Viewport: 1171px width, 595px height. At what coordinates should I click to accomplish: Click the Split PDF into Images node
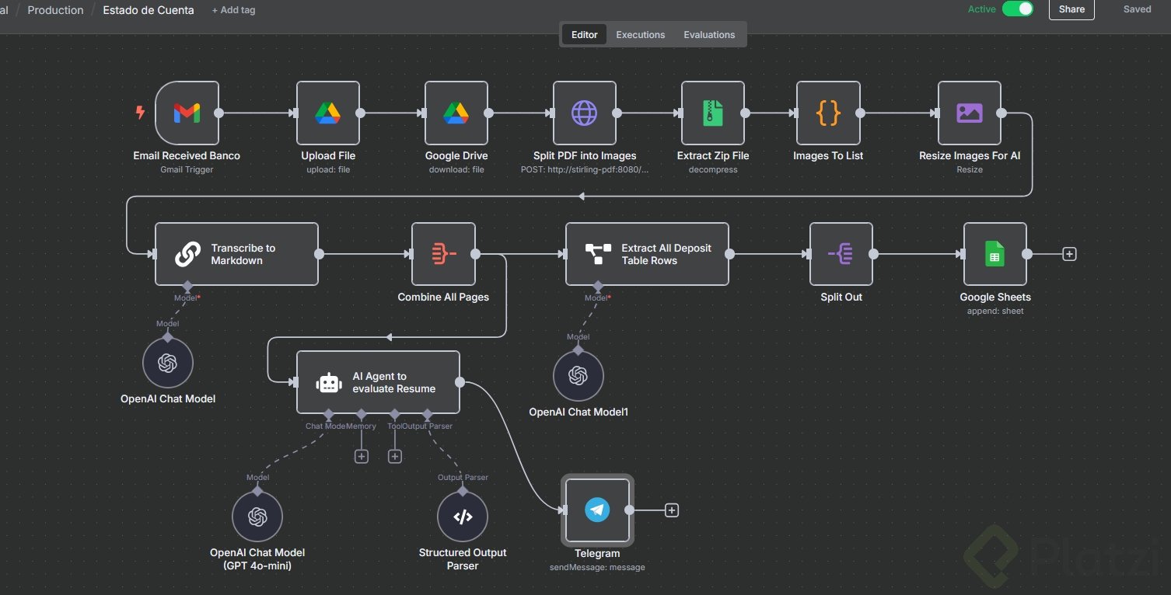[x=585, y=113]
